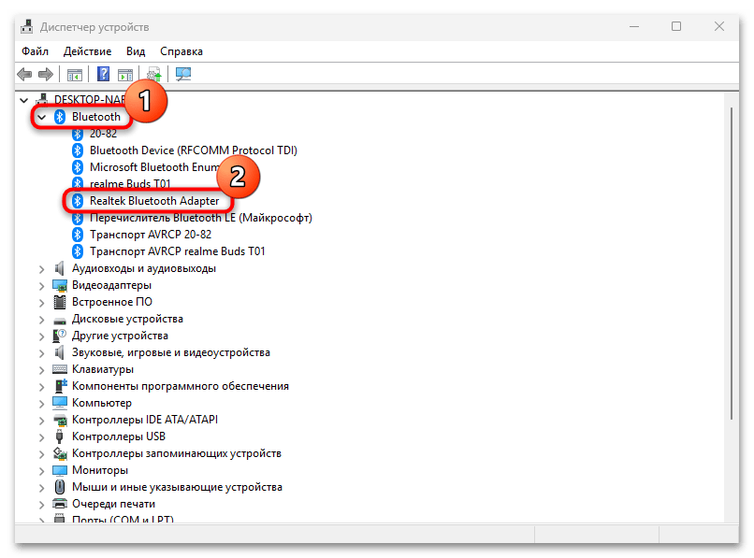Open the Справка menu
Image resolution: width=754 pixels, height=558 pixels.
(181, 51)
